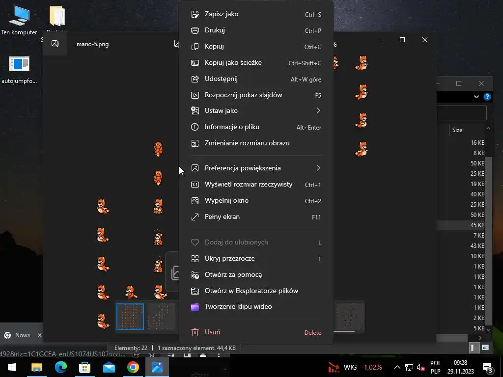Switch Explorer to large icons view

tap(485, 348)
